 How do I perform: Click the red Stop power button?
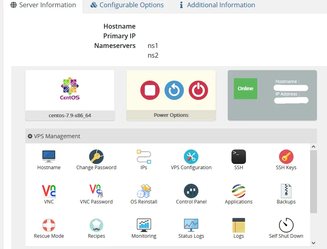(150, 90)
